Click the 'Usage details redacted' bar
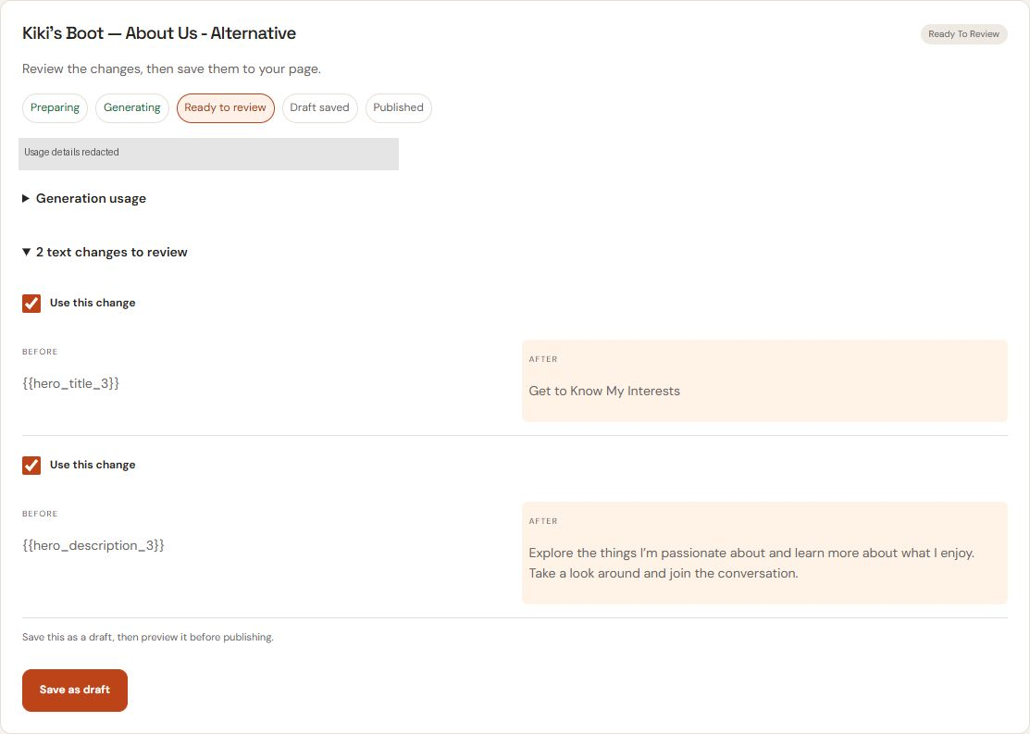The image size is (1030, 734). (208, 154)
